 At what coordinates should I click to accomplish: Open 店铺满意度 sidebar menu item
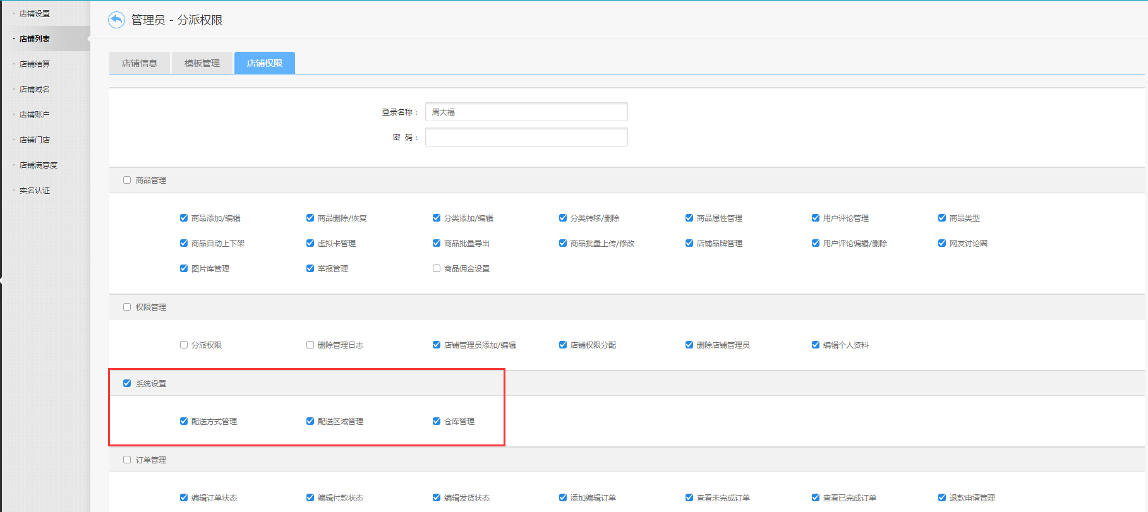pyautogui.click(x=38, y=165)
